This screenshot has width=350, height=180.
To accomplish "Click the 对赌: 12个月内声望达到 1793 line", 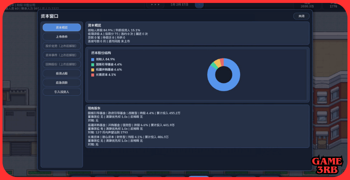I will [108, 132].
